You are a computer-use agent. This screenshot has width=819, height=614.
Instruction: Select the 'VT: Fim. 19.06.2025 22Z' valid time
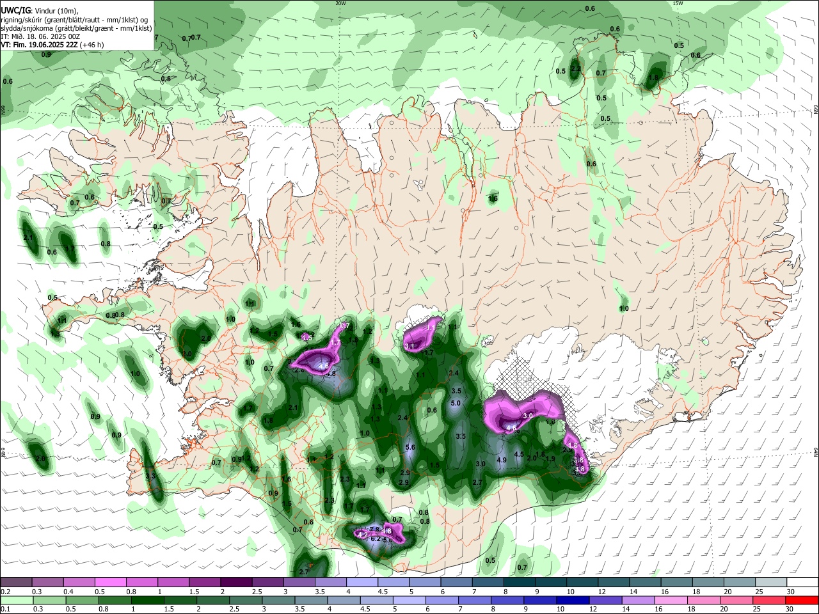pyautogui.click(x=40, y=45)
